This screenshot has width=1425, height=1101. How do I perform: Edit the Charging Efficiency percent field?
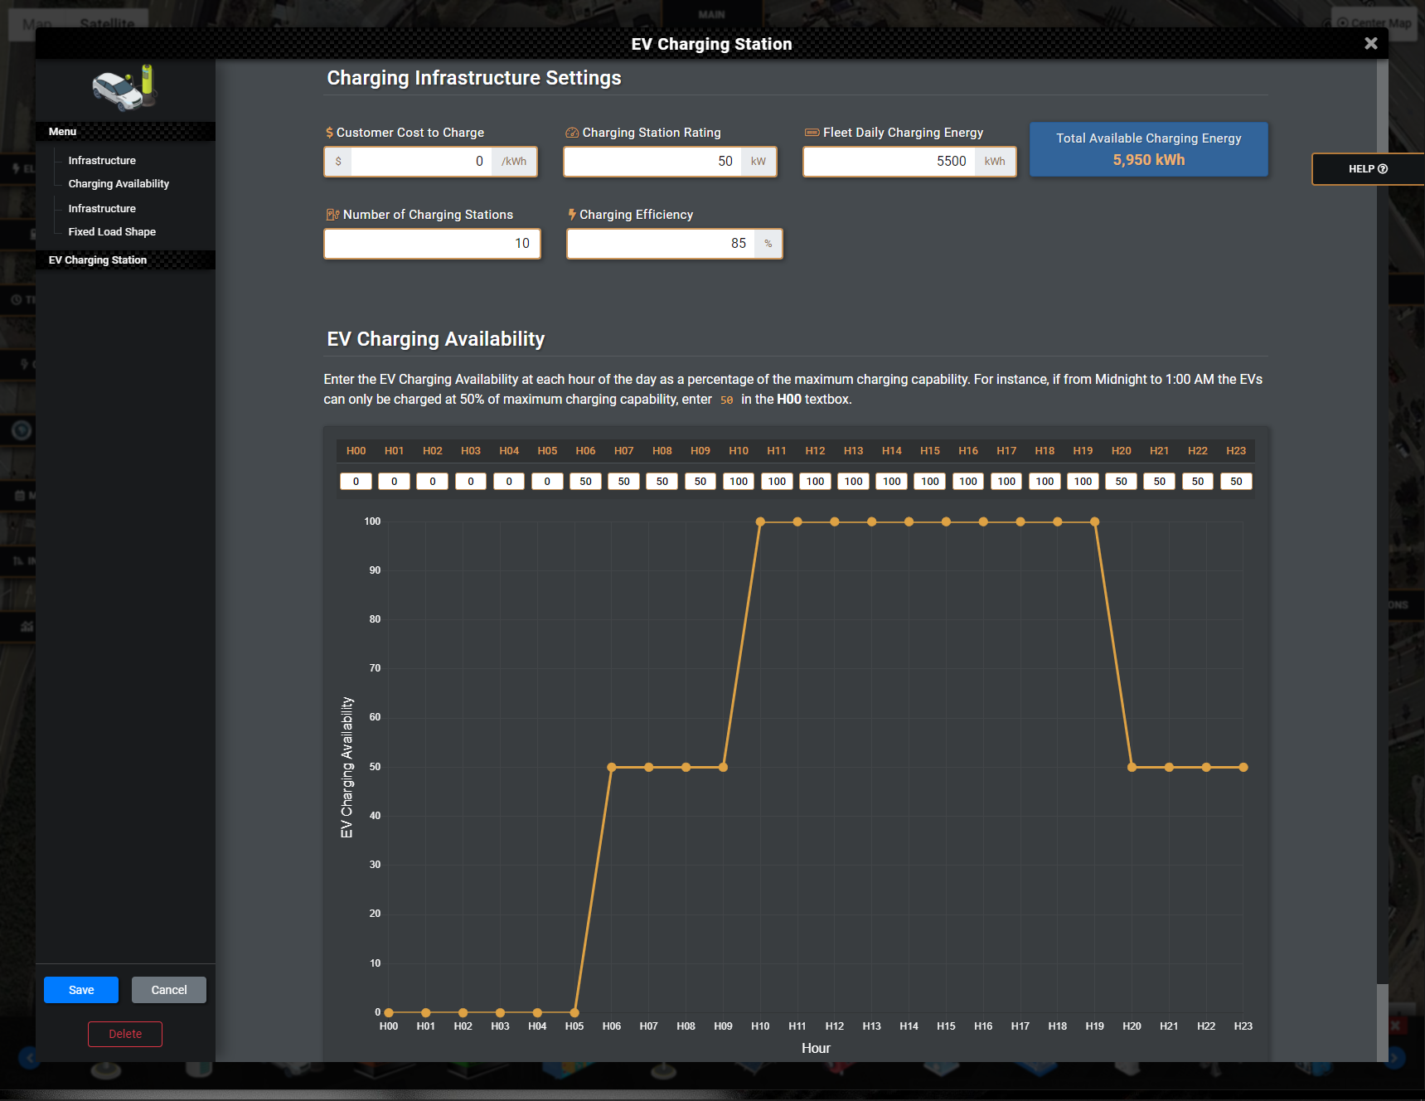tap(662, 244)
